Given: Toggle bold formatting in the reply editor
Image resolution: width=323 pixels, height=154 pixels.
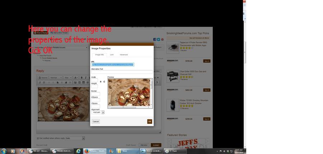Looking at the screenshot, I should pyautogui.click(x=81, y=78).
